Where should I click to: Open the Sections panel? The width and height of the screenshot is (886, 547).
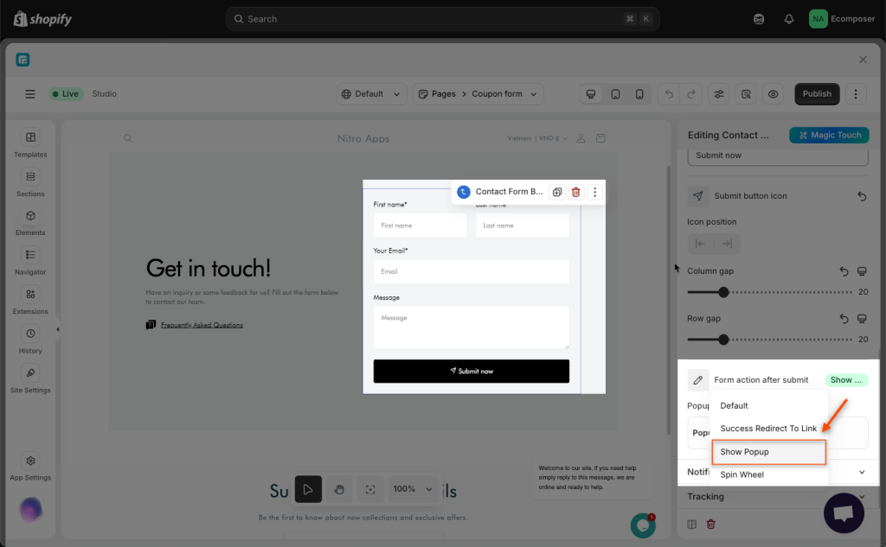point(30,182)
